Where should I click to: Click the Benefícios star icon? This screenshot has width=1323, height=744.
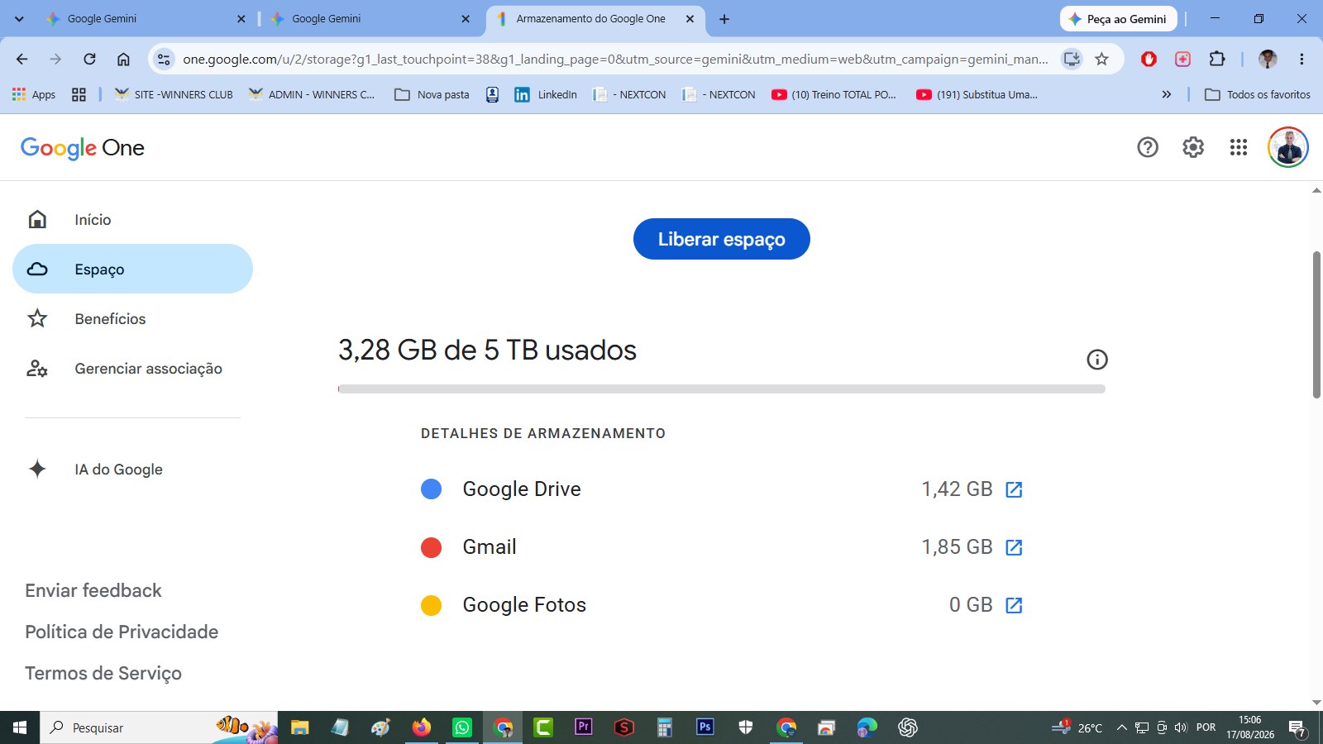(37, 318)
